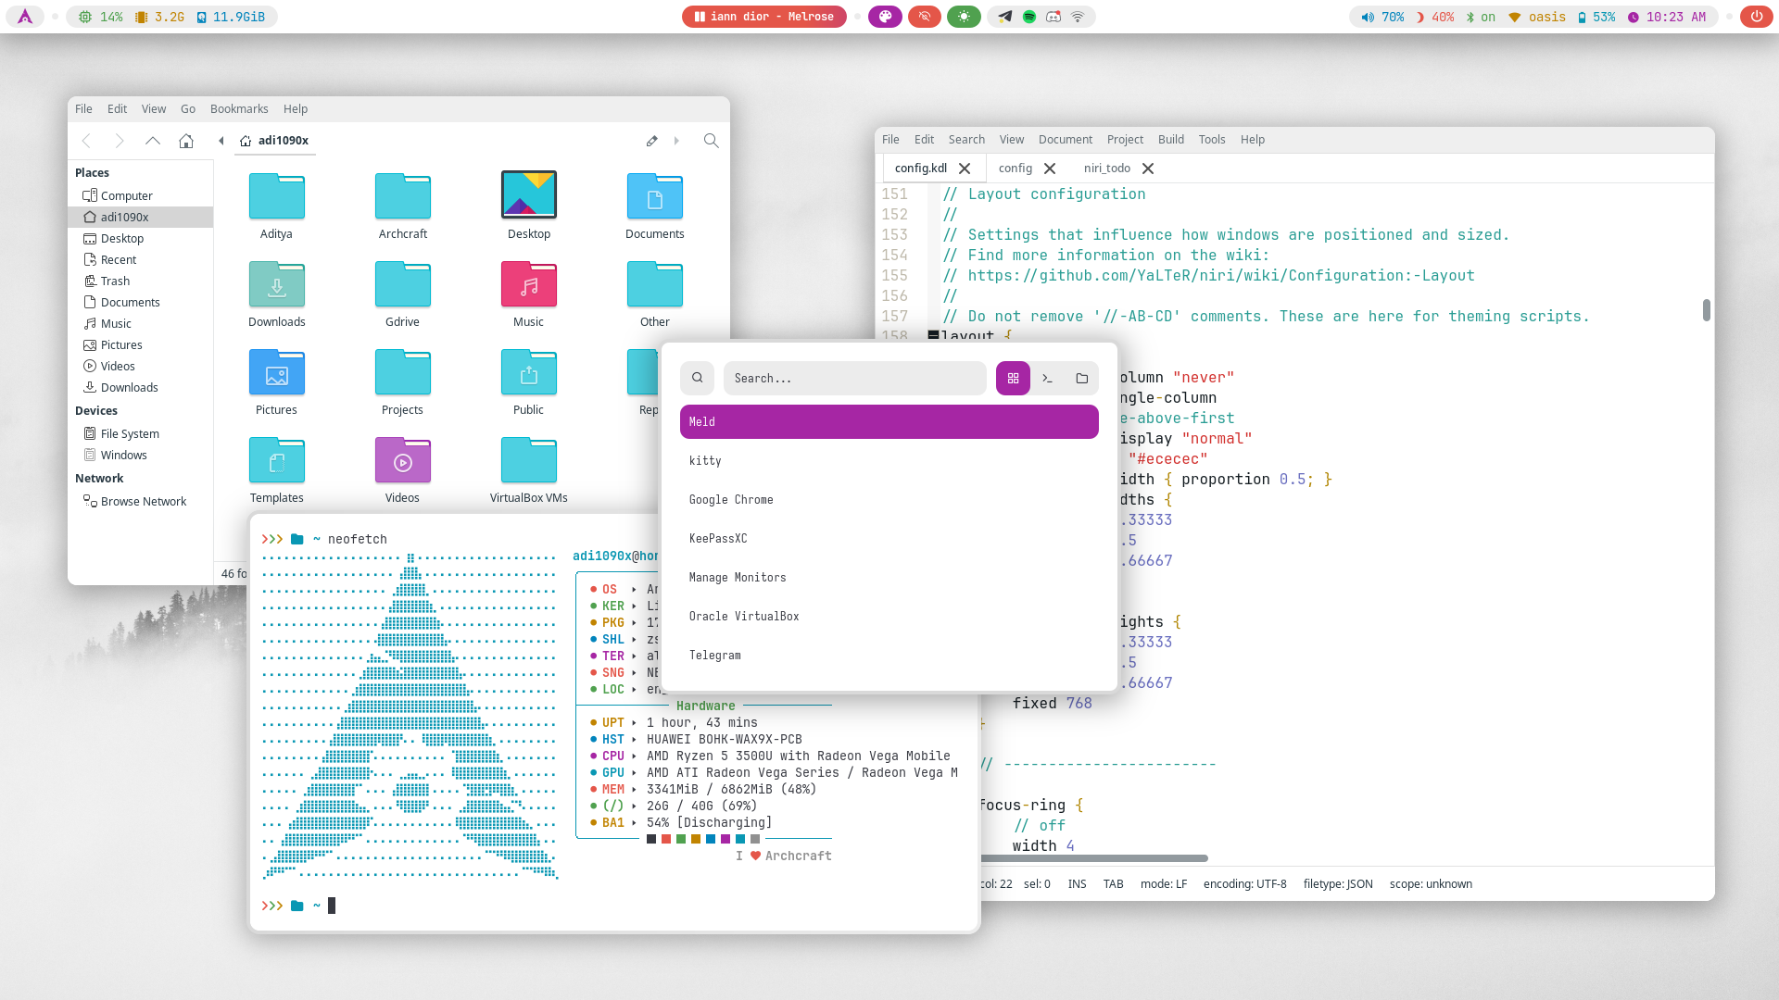This screenshot has width=1779, height=1000.
Task: Click the launcher Search input field
Action: [x=854, y=378]
